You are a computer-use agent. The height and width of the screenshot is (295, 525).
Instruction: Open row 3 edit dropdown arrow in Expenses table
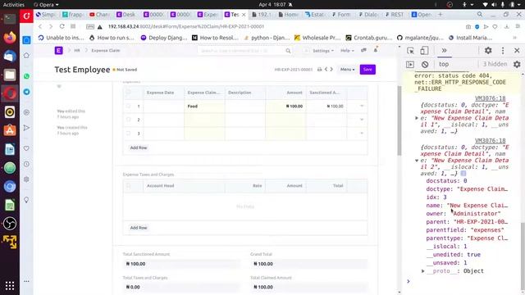[362, 133]
